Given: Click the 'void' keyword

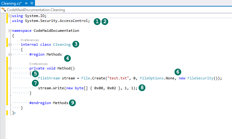Looking at the screenshot, I should (x=51, y=68).
